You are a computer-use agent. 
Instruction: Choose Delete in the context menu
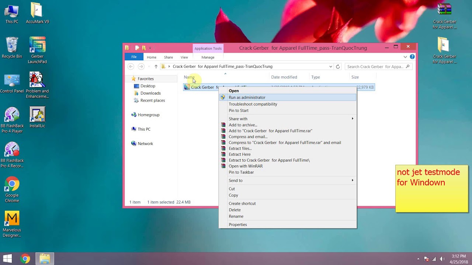pos(288,210)
